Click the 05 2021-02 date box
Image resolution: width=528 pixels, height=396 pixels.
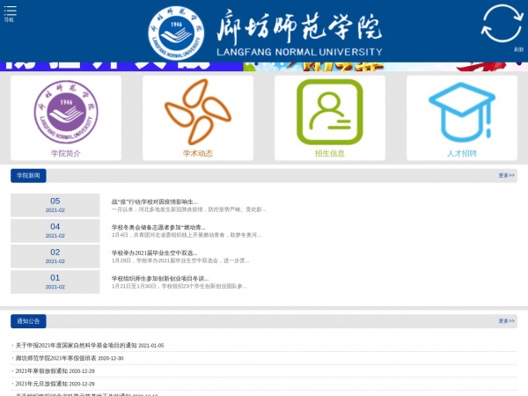tap(55, 205)
